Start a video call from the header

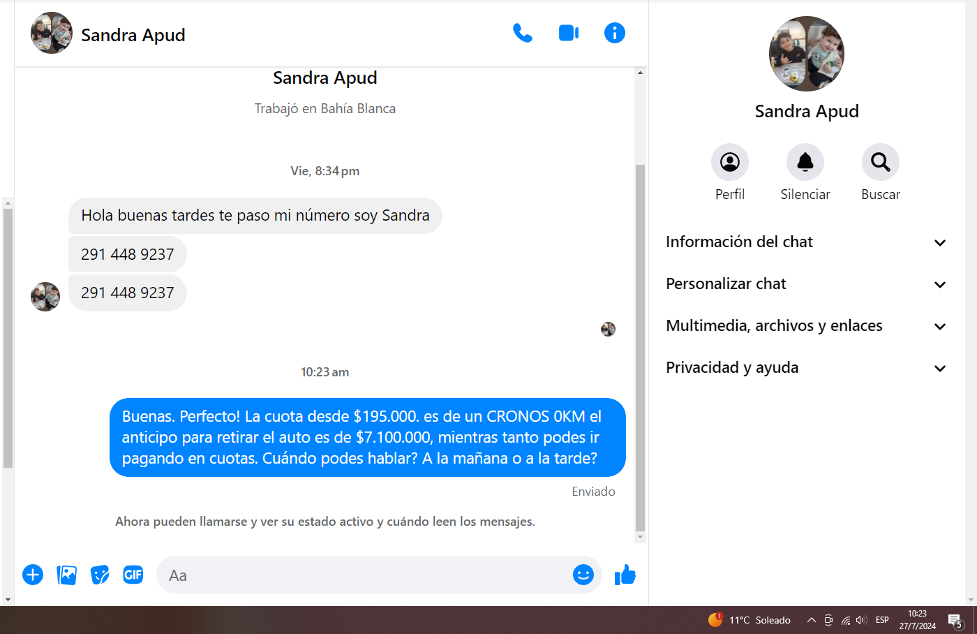pos(569,33)
